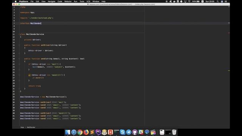Click the 'return true;' statement on line 30
The image size is (242, 136).
click(x=34, y=86)
